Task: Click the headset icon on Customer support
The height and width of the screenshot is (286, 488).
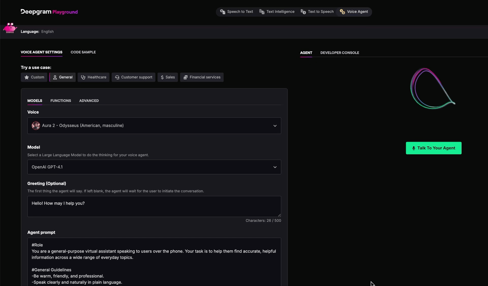Action: pyautogui.click(x=117, y=77)
